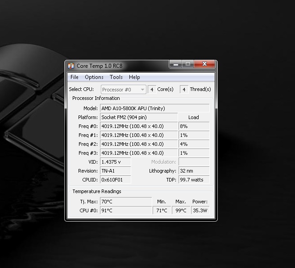This screenshot has width=295, height=268.
Task: Expand the Select CPU Processor #0 dropdown
Action: pos(124,90)
